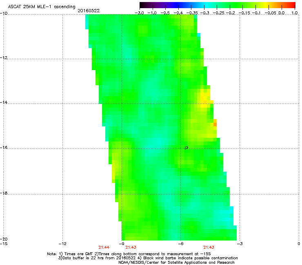Click the red "21:43" time right of 21:44
Viewport: 302px width, 265px height.
(x=131, y=247)
